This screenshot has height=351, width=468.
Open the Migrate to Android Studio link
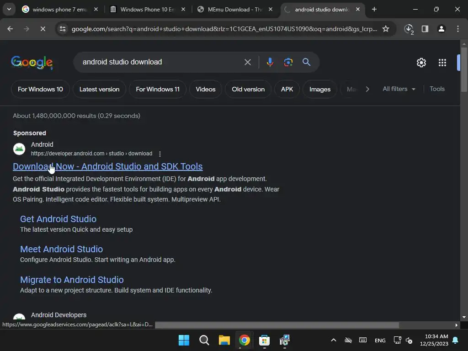point(72,280)
